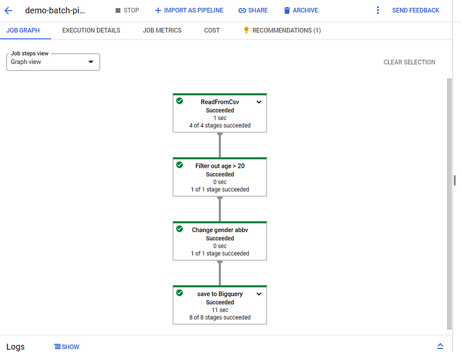This screenshot has height=352, width=461.
Task: Select the Filter out age > 20 node
Action: coord(220,177)
